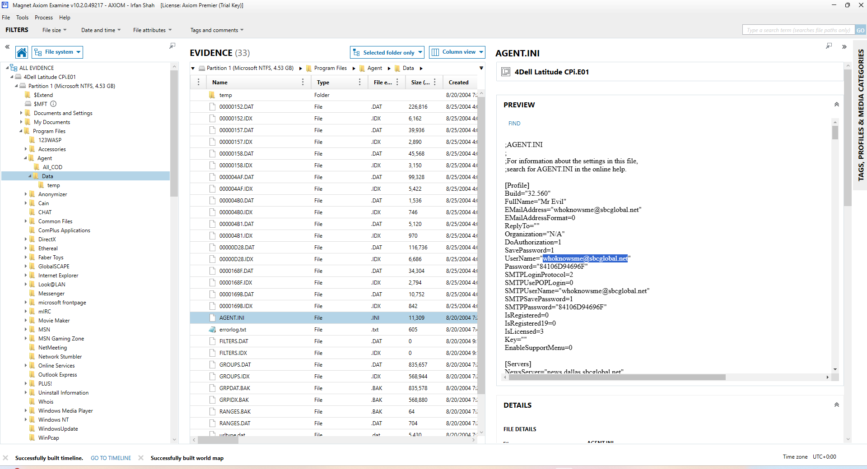Open the File system view dropdown
Viewport: 867px width, 469px height.
(57, 52)
